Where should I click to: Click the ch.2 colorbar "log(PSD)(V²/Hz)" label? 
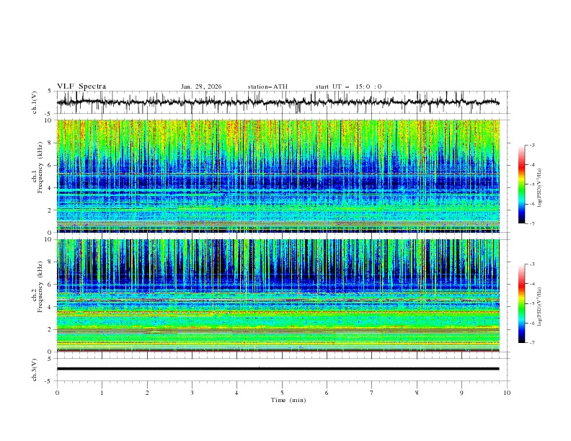coord(539,307)
